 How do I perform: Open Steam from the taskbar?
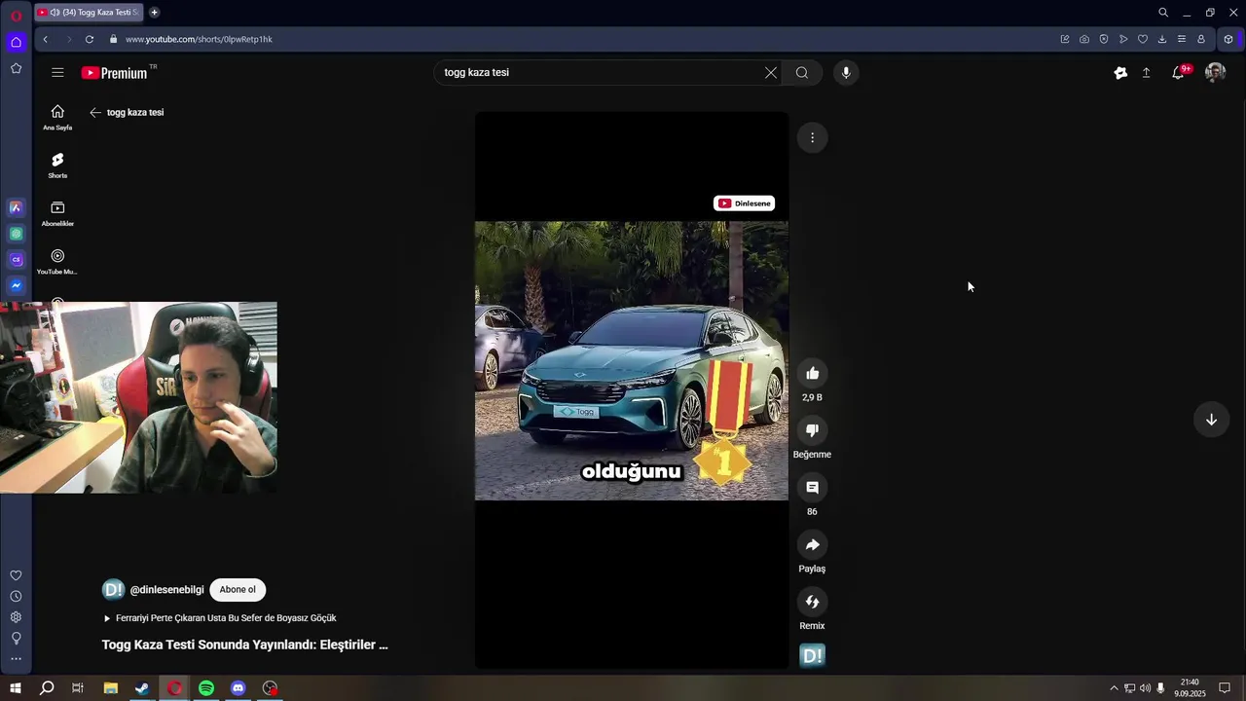(x=142, y=688)
